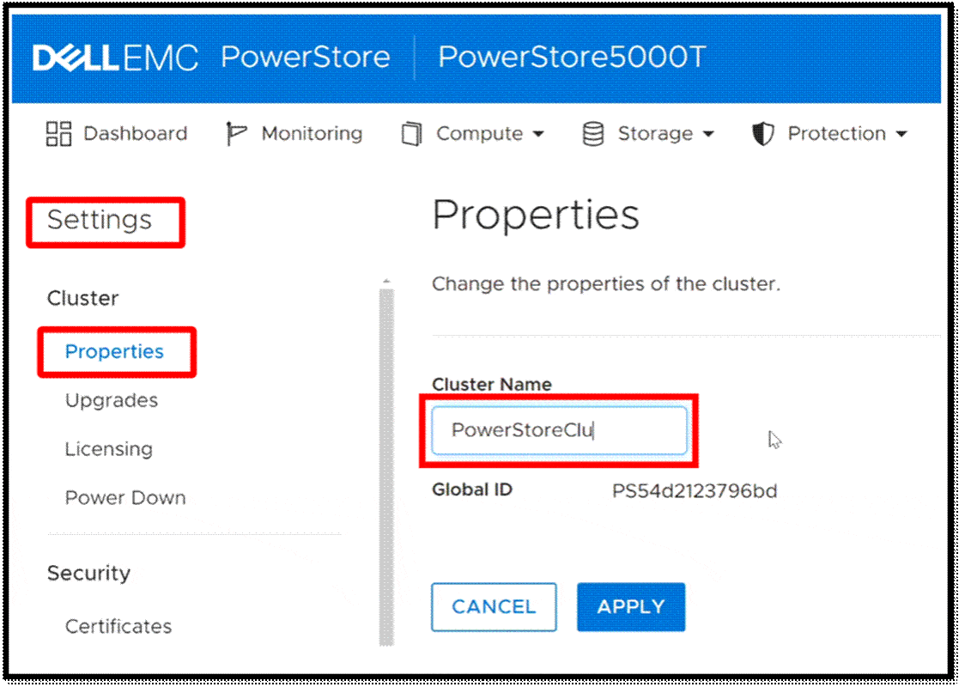The width and height of the screenshot is (965, 687).
Task: Expand the Storage dropdown arrow
Action: 708,134
